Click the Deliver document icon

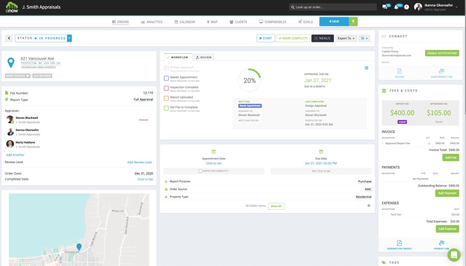[x=399, y=72]
